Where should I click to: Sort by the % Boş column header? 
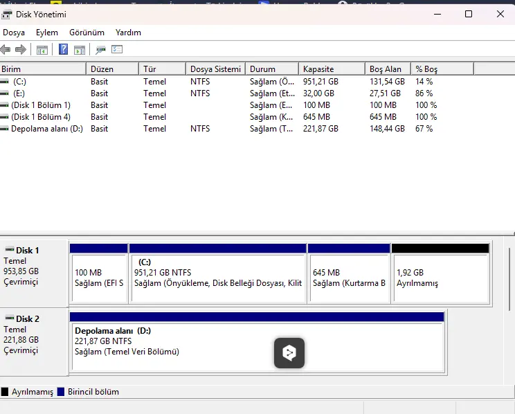click(x=442, y=69)
